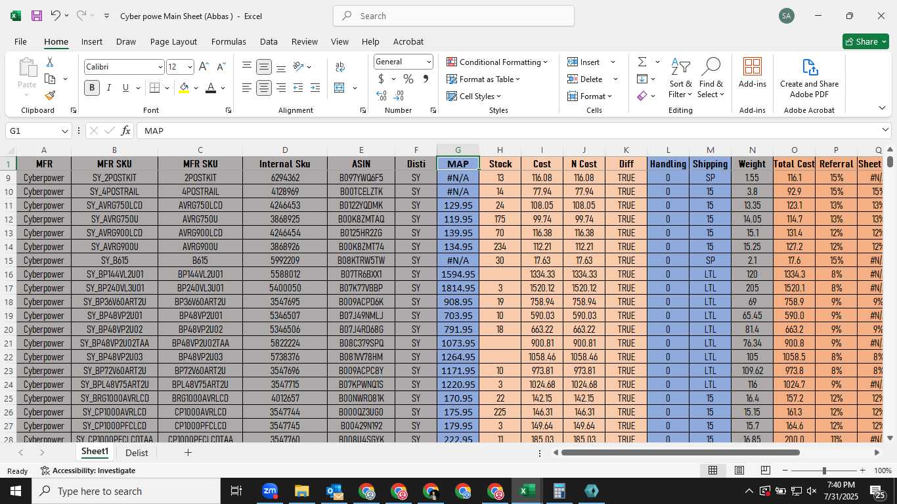
Task: Open Zoom app from taskbar
Action: [x=270, y=491]
